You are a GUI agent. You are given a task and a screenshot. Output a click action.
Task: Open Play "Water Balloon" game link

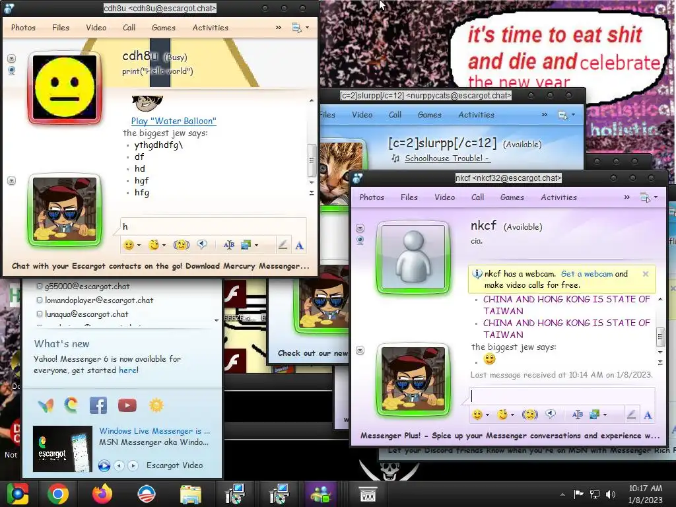tap(174, 121)
